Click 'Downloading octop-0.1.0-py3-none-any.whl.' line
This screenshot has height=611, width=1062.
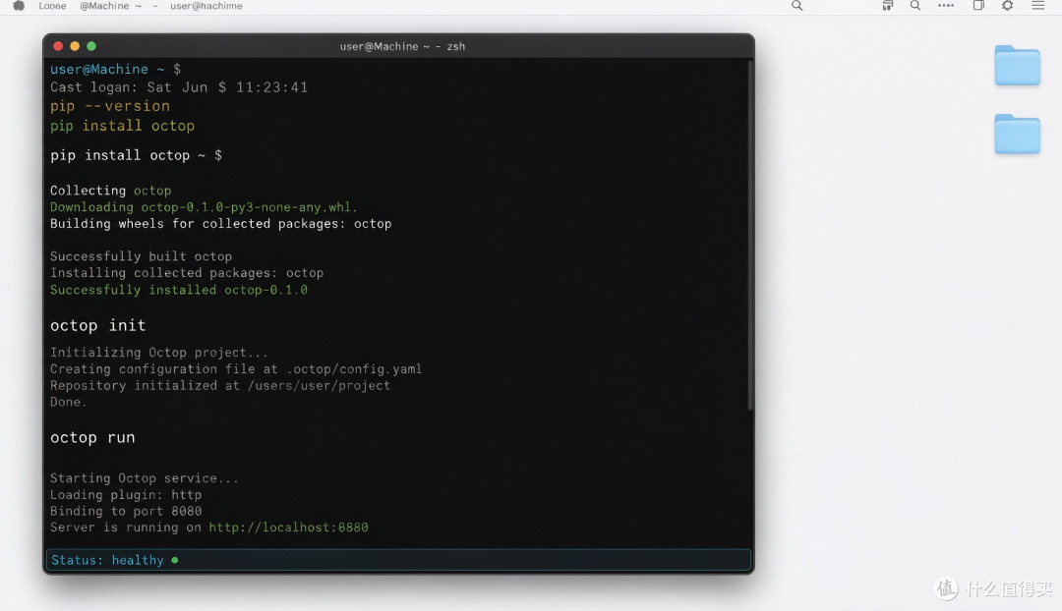(x=204, y=207)
